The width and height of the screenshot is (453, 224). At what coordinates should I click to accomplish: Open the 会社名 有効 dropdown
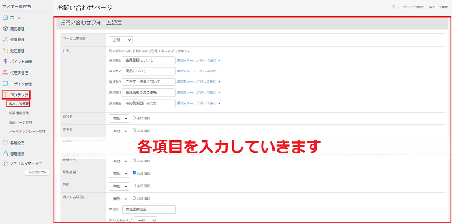pyautogui.click(x=119, y=118)
